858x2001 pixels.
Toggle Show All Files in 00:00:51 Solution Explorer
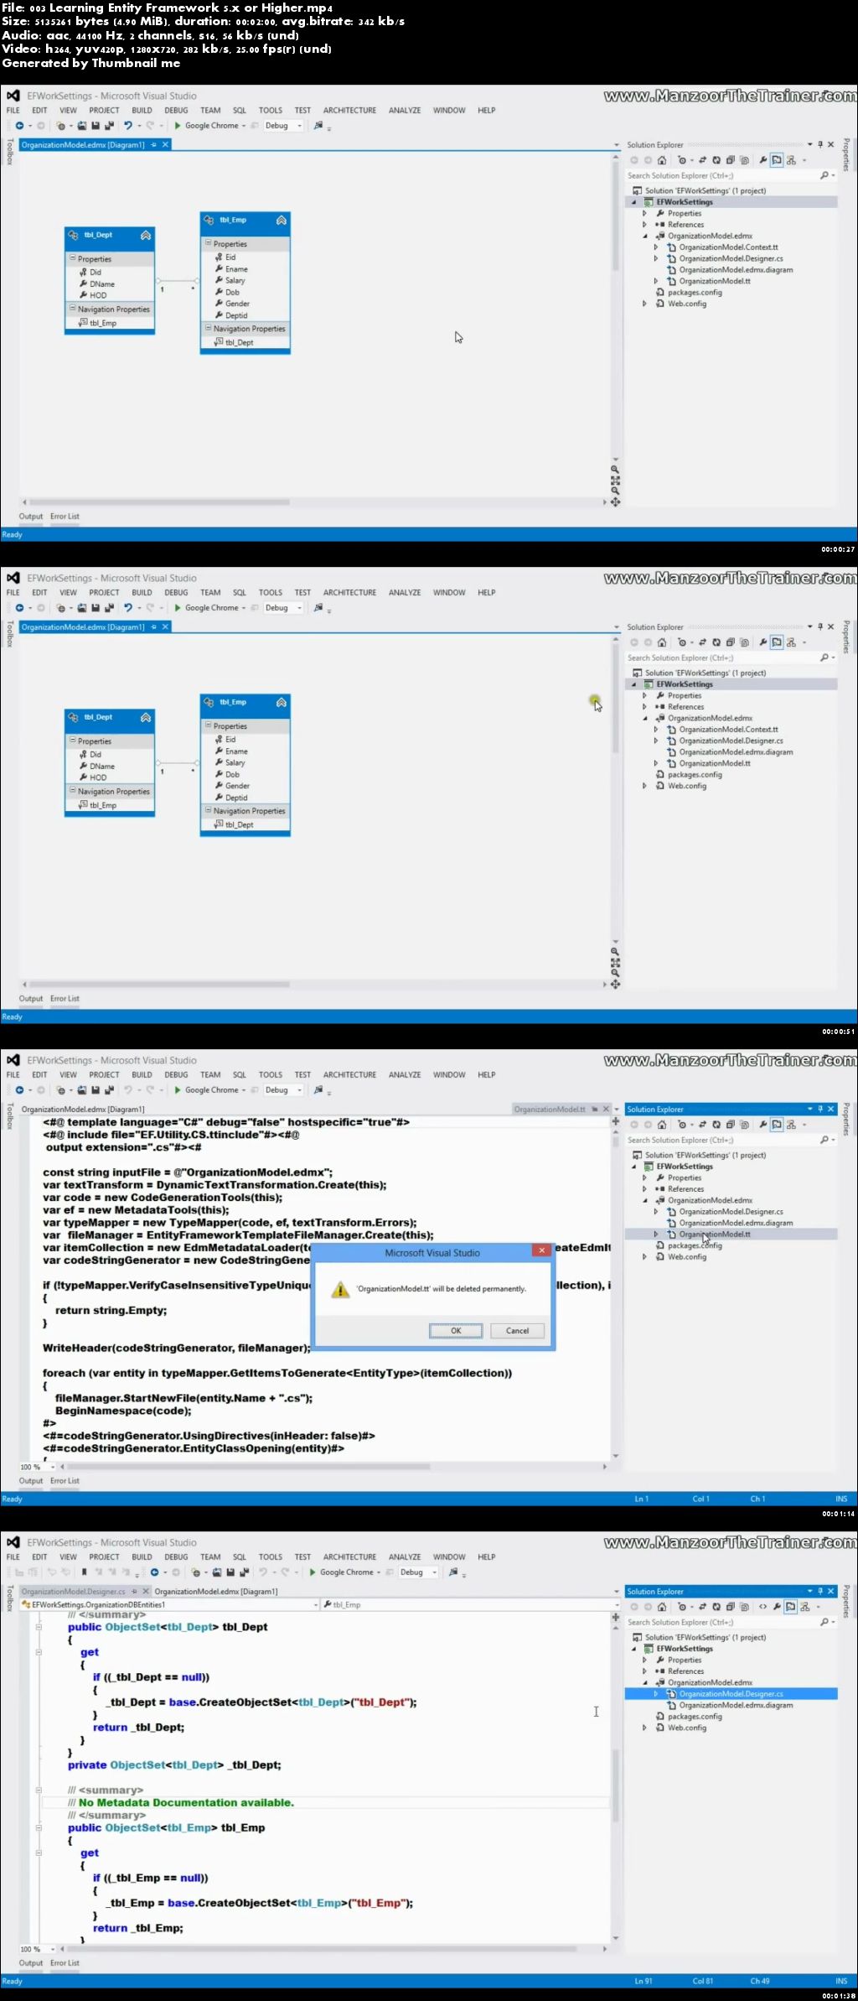coord(744,642)
